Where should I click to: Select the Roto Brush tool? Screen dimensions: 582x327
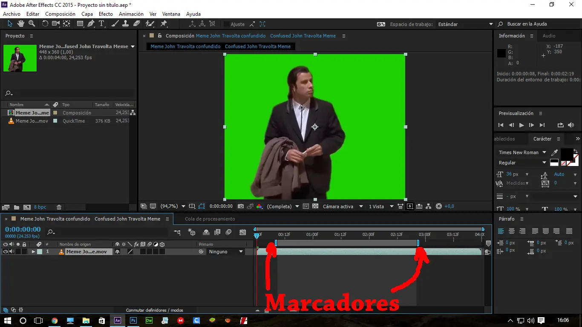(150, 24)
